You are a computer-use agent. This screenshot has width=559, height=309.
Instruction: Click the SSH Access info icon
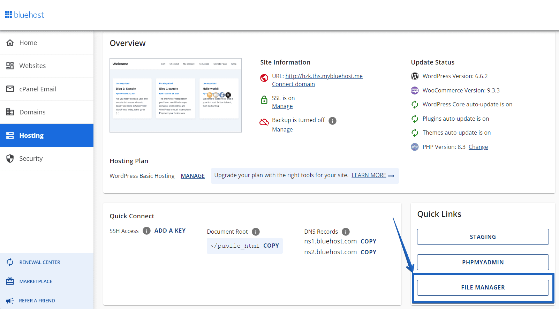(147, 231)
